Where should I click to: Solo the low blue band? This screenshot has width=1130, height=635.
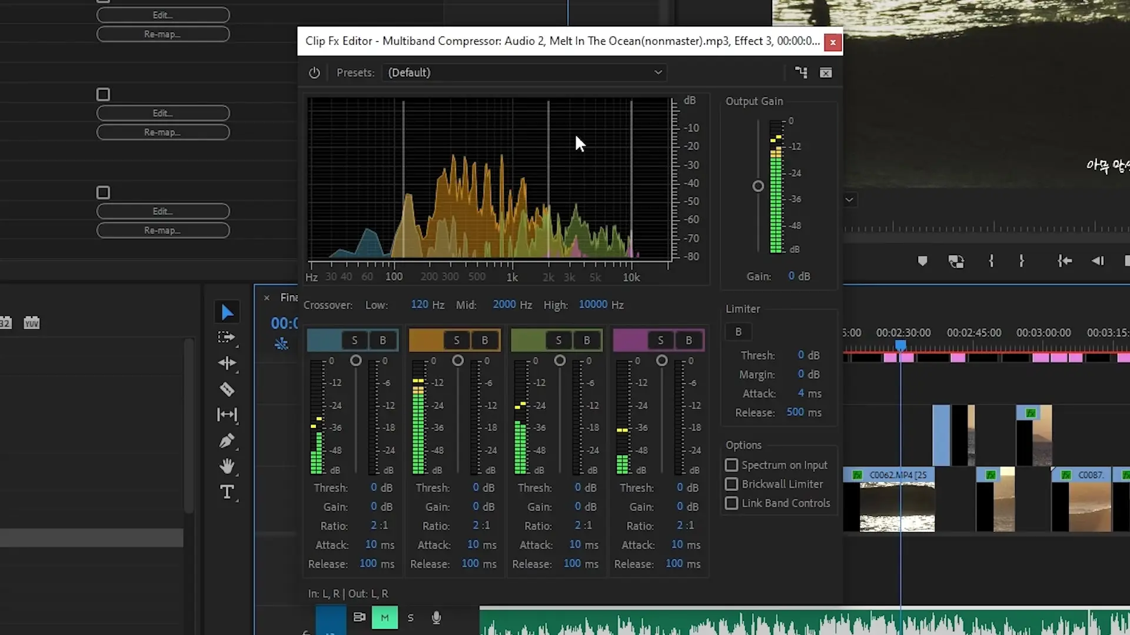click(x=354, y=340)
